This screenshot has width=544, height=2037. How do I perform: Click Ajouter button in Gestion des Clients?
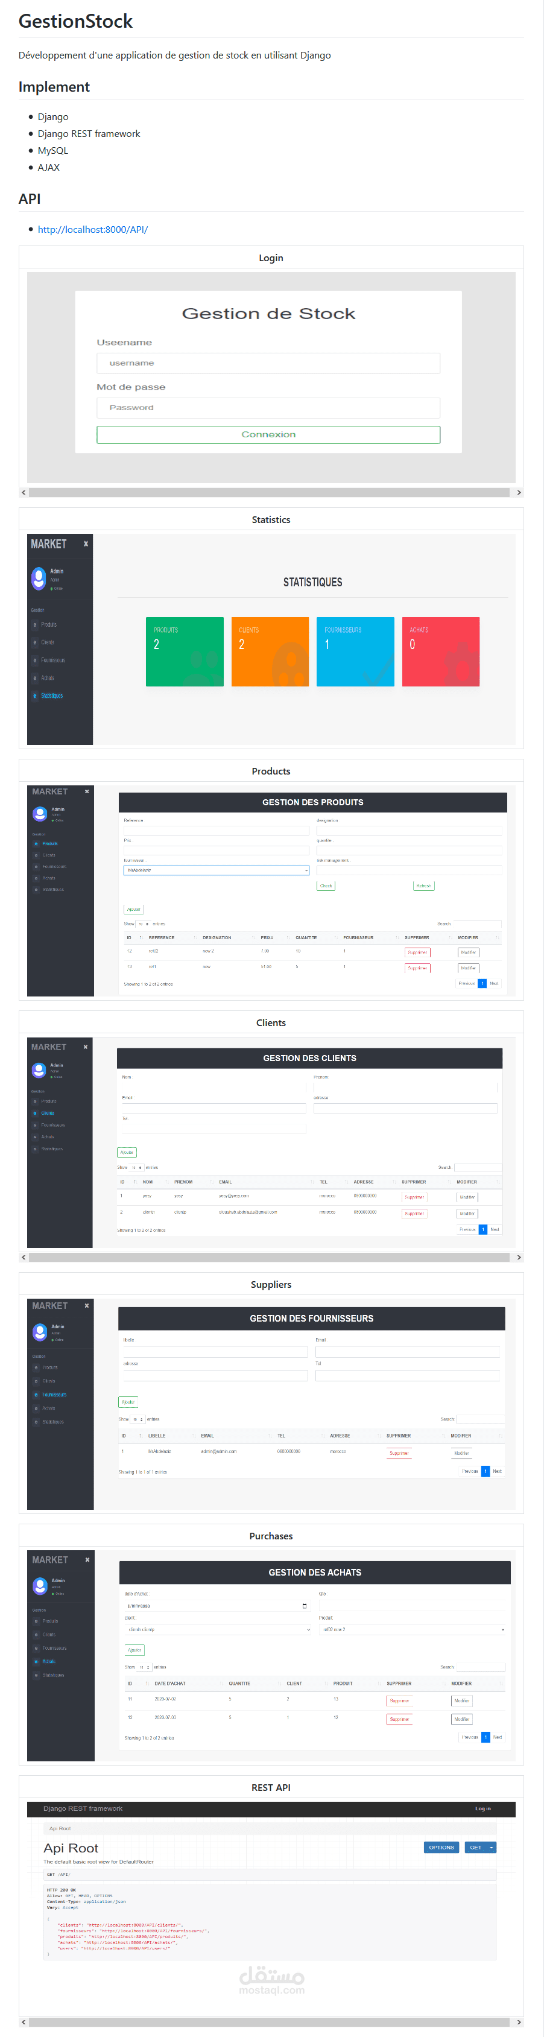[127, 1152]
